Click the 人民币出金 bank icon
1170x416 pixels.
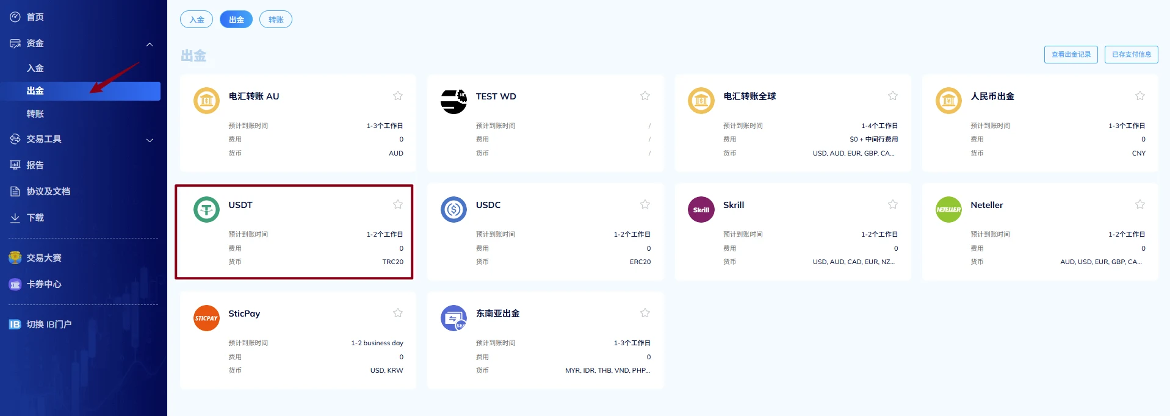point(948,101)
